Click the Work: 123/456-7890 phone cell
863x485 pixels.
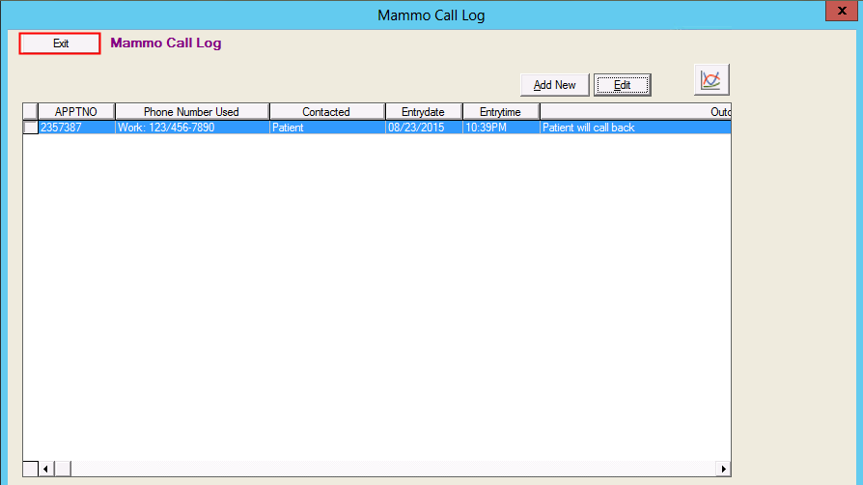click(x=191, y=128)
